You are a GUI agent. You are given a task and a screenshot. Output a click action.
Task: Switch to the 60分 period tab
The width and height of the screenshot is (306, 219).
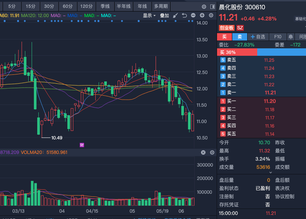(68, 6)
